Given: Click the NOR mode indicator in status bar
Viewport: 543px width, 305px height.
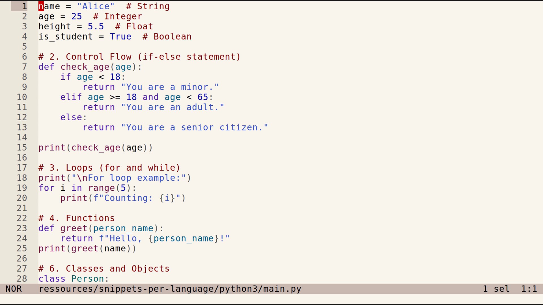Looking at the screenshot, I should [x=14, y=289].
